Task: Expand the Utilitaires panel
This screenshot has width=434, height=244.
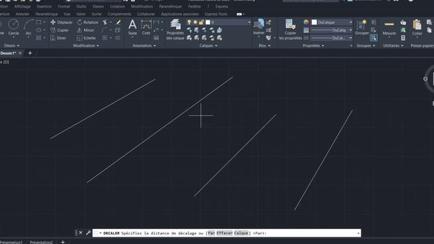Action: point(393,45)
